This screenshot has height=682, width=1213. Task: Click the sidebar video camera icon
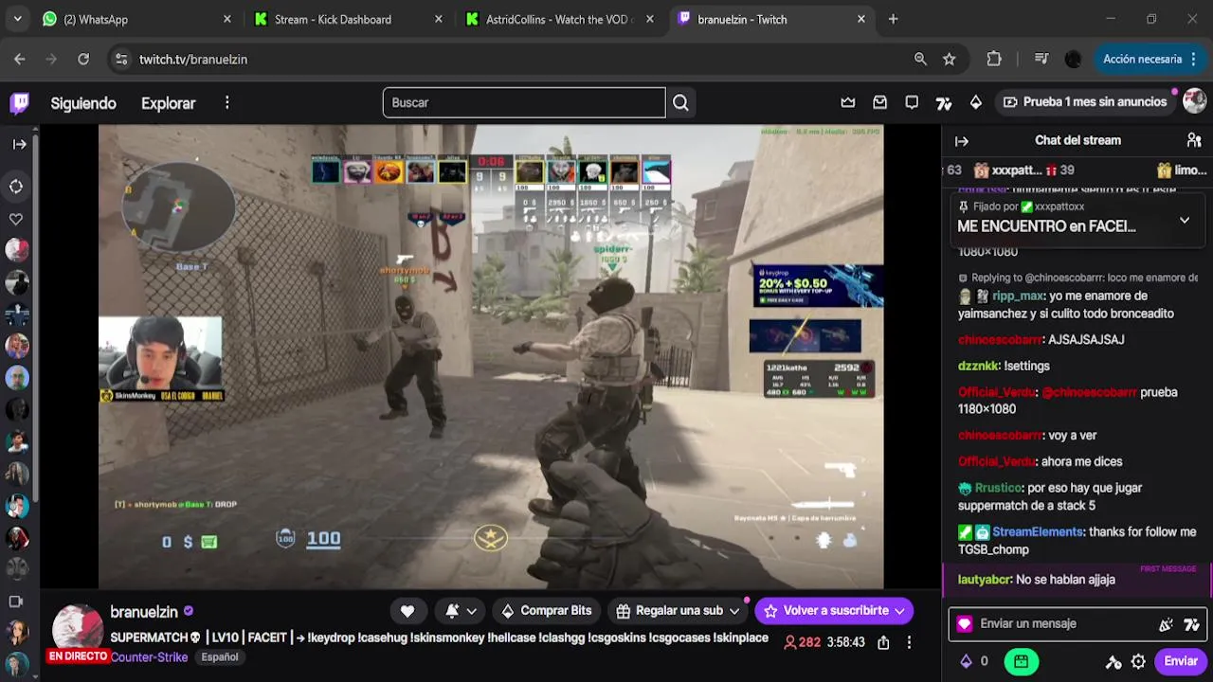pos(16,601)
